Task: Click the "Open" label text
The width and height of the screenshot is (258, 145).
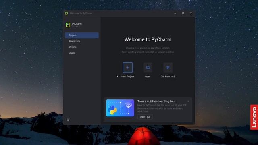Action: click(x=148, y=77)
